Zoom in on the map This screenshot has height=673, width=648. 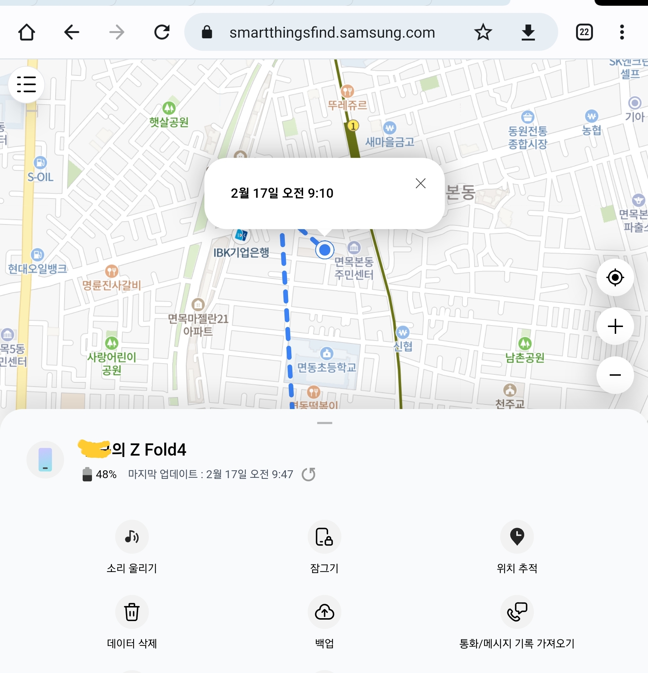coord(615,326)
